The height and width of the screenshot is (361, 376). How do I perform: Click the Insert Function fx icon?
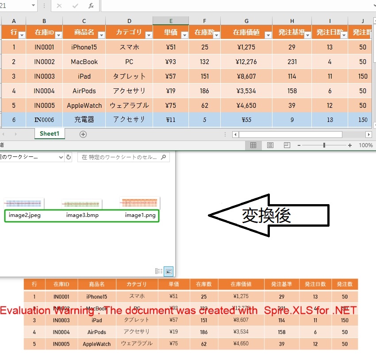coord(91,6)
